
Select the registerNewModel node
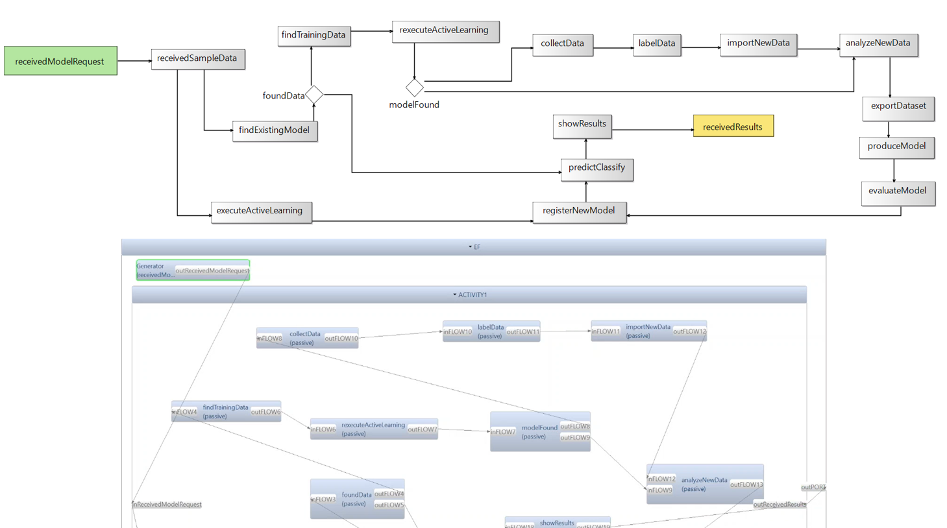tap(578, 211)
